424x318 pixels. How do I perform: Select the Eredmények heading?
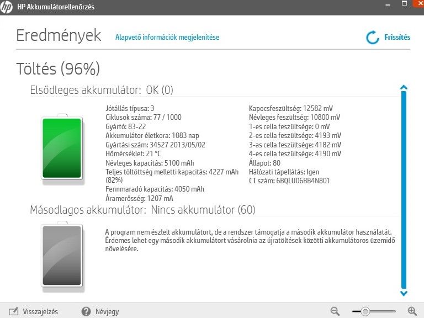coord(59,35)
